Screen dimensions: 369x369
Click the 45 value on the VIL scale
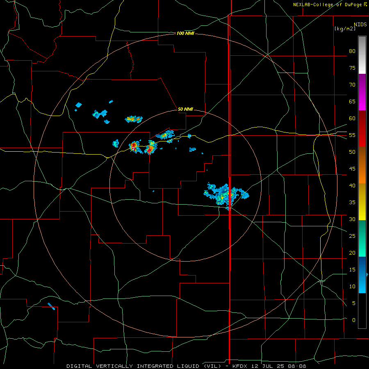(352, 169)
